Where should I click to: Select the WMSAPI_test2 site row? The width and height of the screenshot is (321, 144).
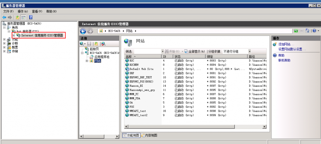[196, 115]
